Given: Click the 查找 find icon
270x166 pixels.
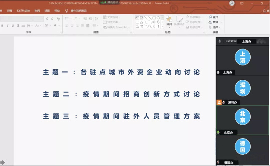Looking at the screenshot, I should click(x=213, y=17).
